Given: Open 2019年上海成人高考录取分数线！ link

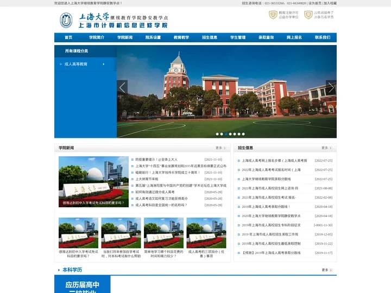Looking at the screenshot, I should (266, 207).
